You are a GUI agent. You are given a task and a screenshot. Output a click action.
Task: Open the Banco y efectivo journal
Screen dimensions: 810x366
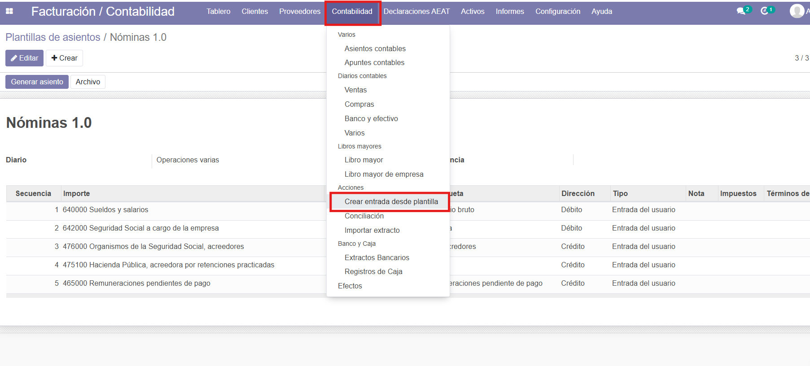[x=371, y=118]
